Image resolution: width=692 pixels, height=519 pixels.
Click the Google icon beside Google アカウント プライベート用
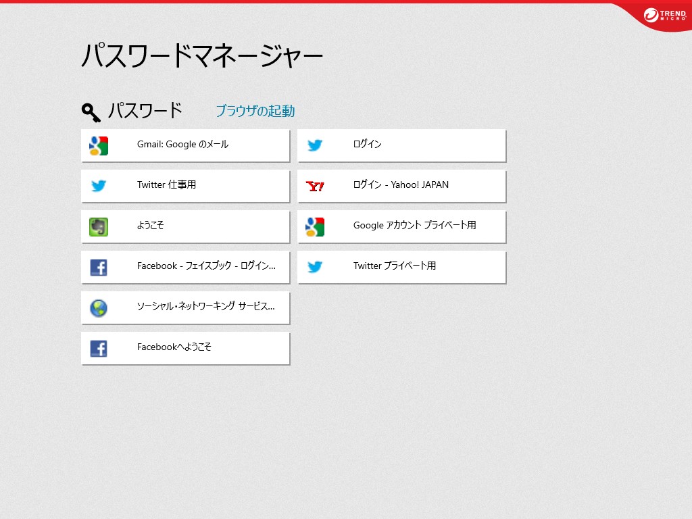[315, 227]
